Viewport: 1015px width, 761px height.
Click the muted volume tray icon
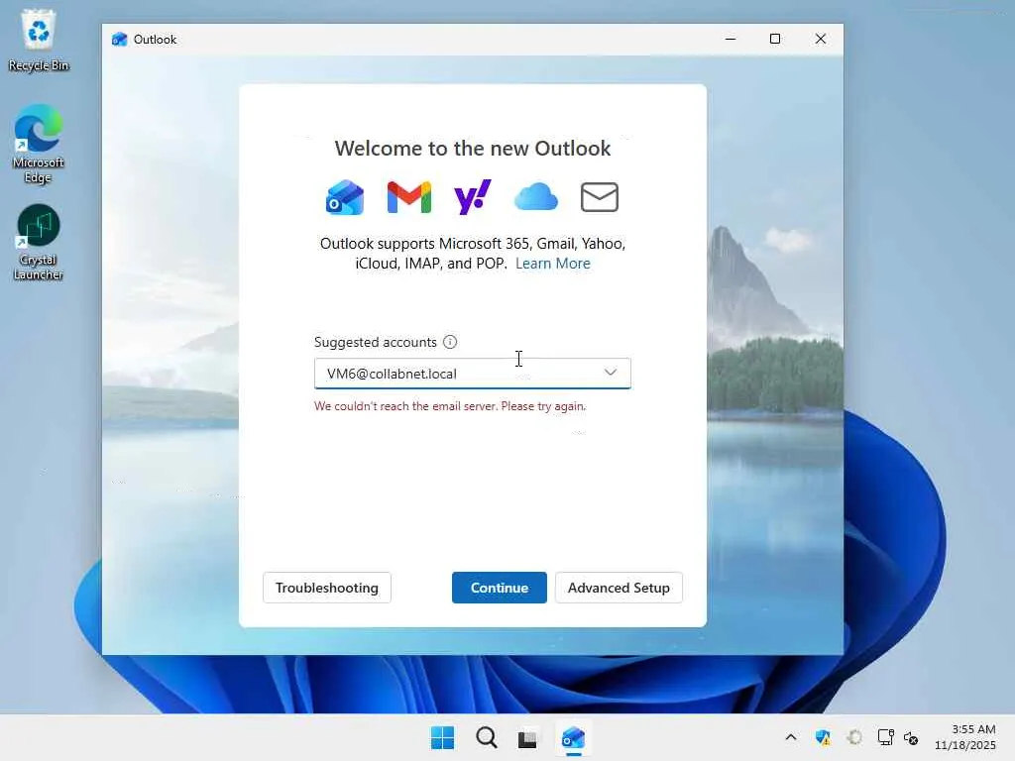pos(912,737)
